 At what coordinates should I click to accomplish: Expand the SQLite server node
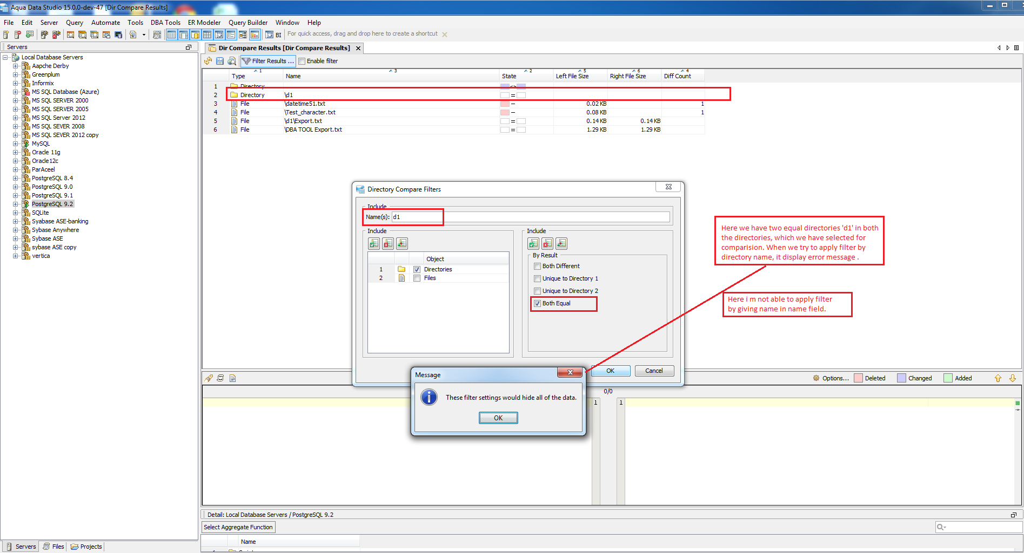tap(16, 213)
